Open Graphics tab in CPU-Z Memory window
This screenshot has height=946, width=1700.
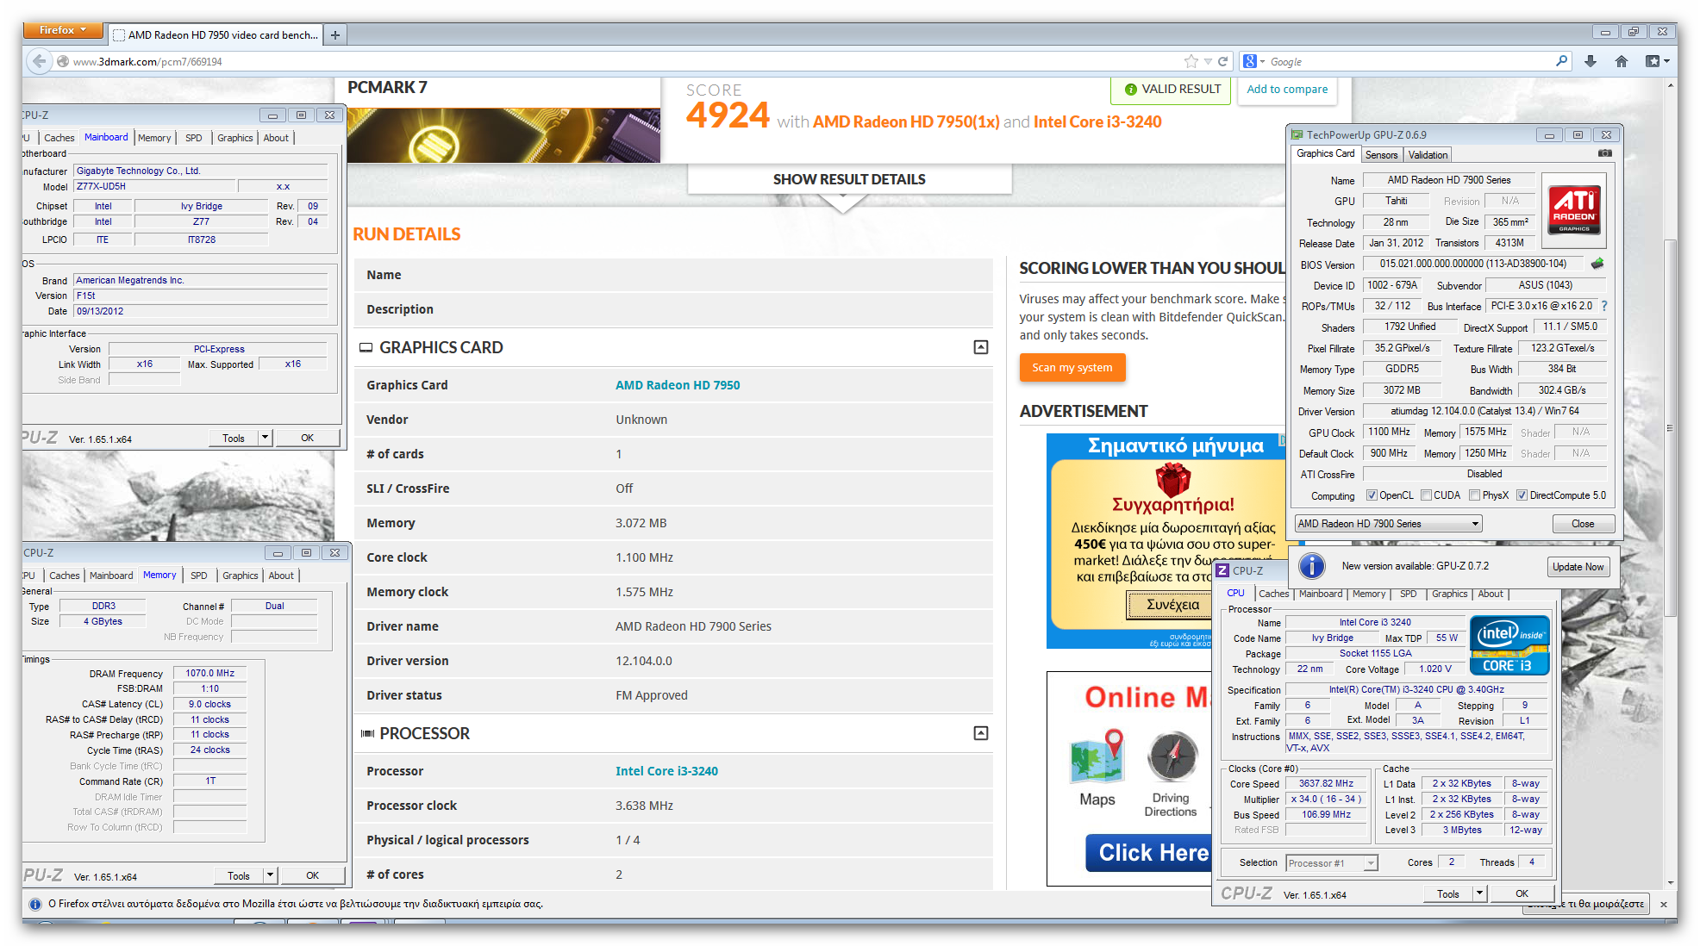pyautogui.click(x=241, y=576)
